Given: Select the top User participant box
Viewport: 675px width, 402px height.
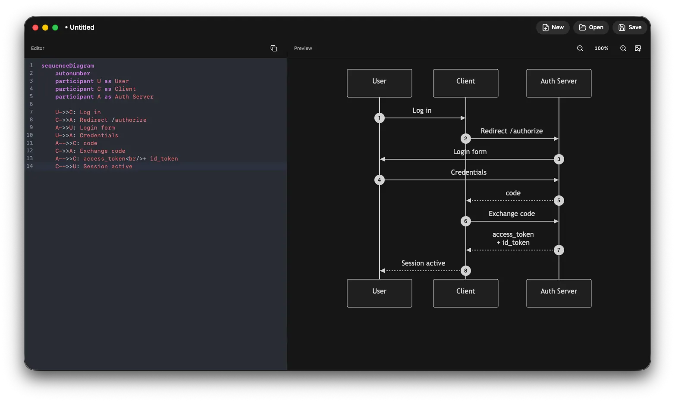Looking at the screenshot, I should click(379, 83).
